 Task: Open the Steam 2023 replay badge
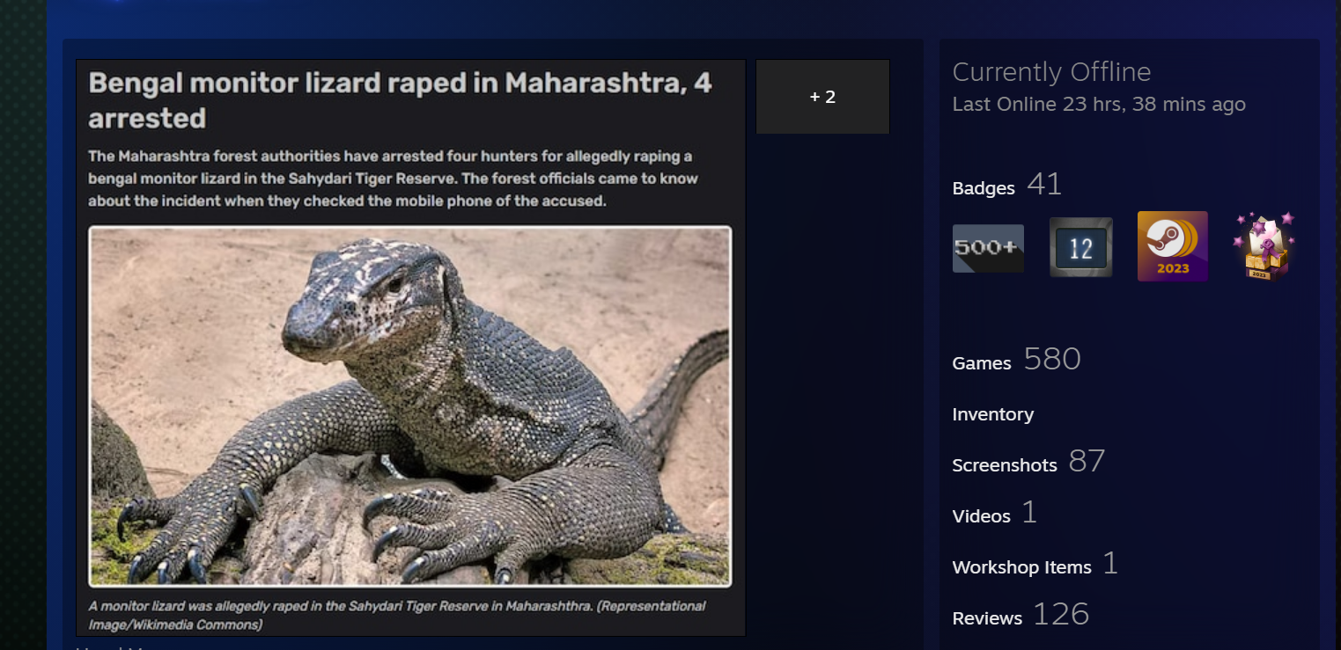tap(1173, 246)
